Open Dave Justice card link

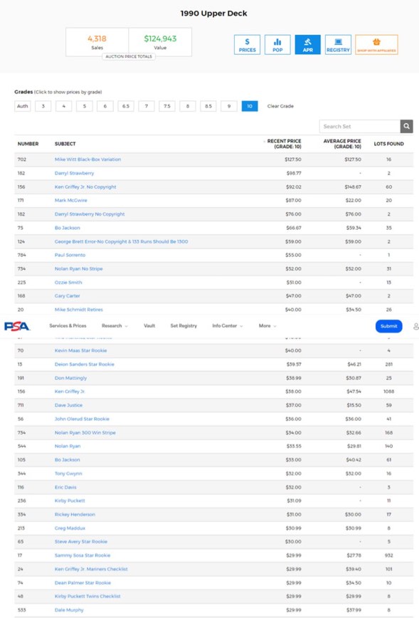pos(68,405)
